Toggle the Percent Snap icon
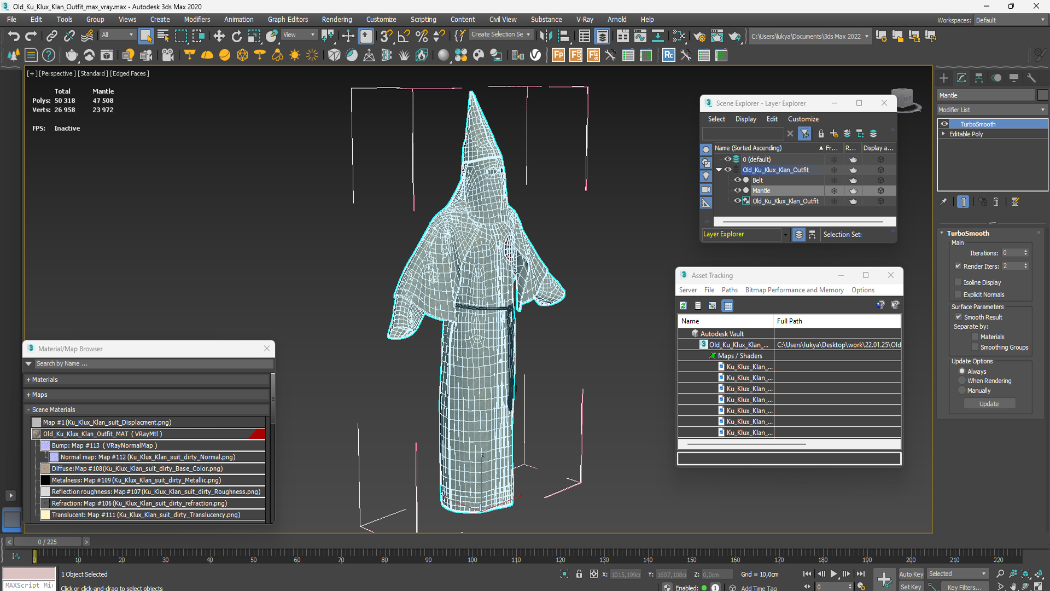 tap(421, 36)
